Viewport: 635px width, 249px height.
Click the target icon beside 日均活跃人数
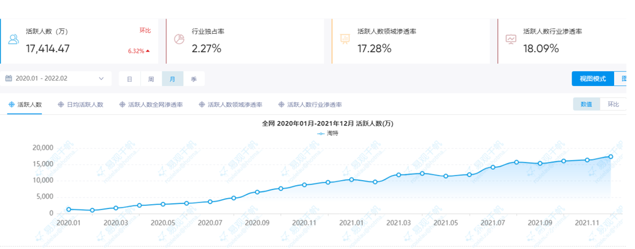(61, 105)
